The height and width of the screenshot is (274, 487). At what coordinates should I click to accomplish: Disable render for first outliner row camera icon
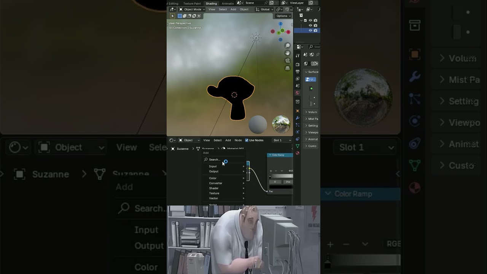(315, 21)
